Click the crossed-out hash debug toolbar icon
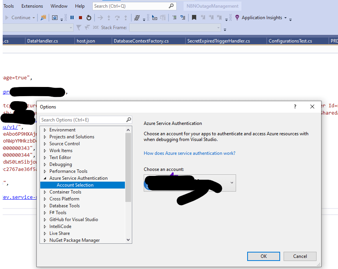The height and width of the screenshot is (269, 338). click(x=137, y=18)
